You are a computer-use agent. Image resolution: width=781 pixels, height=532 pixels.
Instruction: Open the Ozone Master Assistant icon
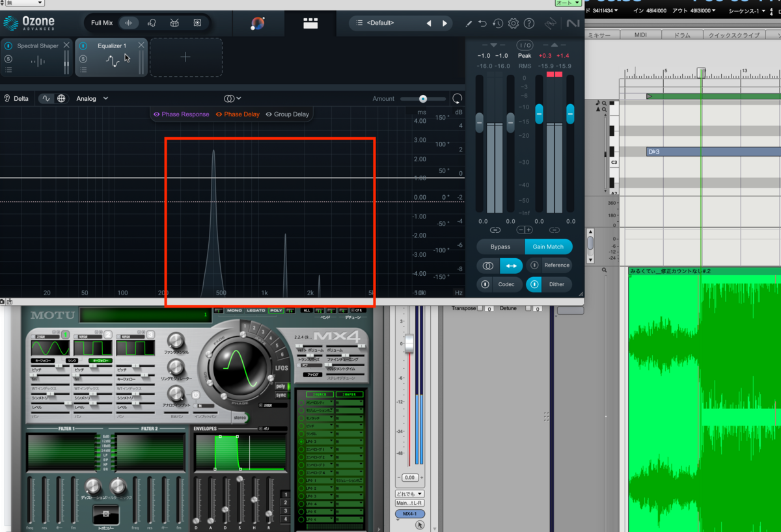258,23
